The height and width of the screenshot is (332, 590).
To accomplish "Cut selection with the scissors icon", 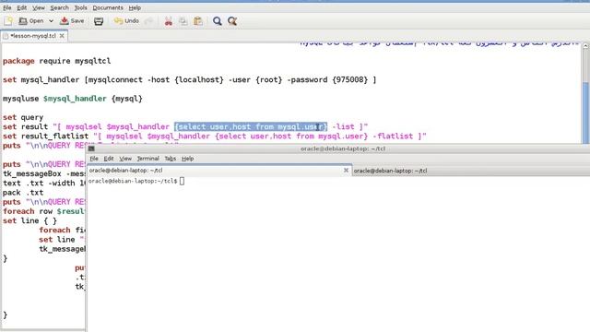I will click(169, 21).
